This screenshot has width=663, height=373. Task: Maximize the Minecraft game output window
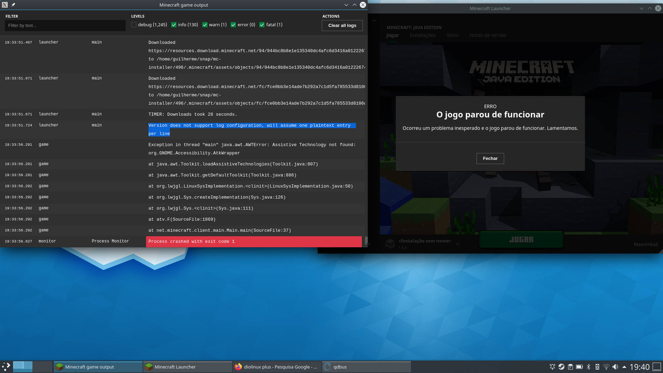(x=354, y=5)
